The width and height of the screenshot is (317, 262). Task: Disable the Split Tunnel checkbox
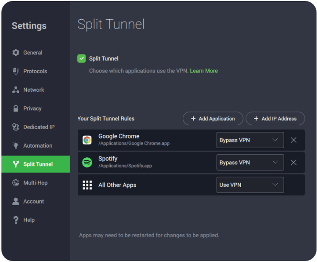point(82,58)
